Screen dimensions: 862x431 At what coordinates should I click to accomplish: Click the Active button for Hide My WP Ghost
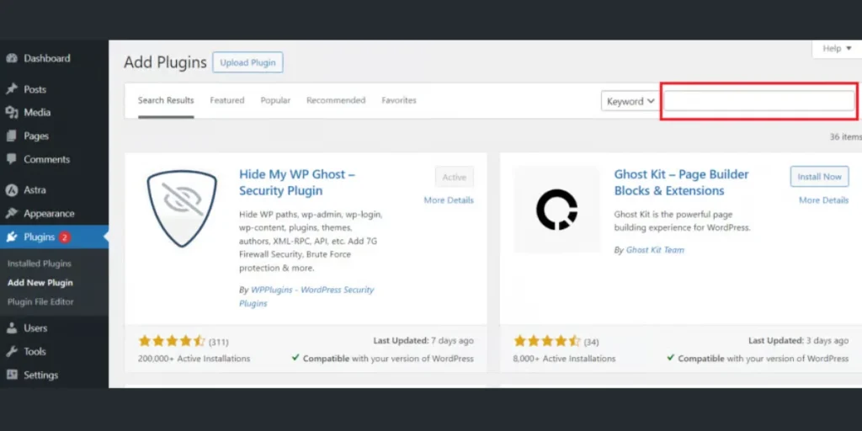(455, 177)
